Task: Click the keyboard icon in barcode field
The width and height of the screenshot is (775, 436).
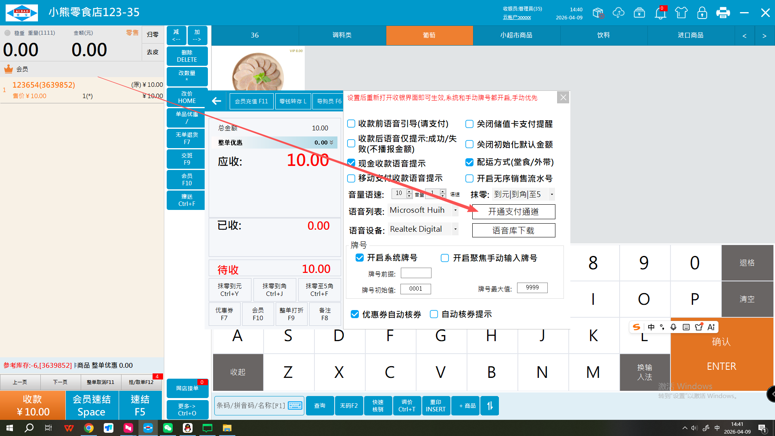Action: (x=295, y=405)
